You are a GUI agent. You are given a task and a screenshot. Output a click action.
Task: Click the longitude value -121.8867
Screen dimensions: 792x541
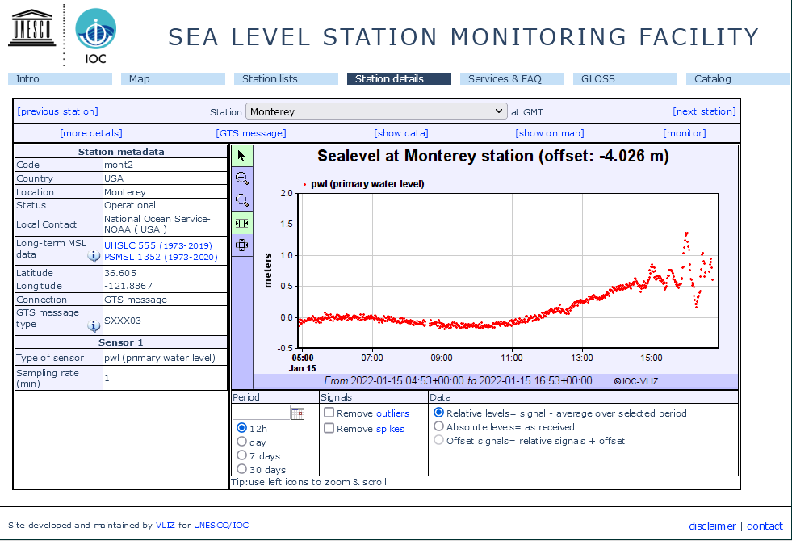[128, 286]
